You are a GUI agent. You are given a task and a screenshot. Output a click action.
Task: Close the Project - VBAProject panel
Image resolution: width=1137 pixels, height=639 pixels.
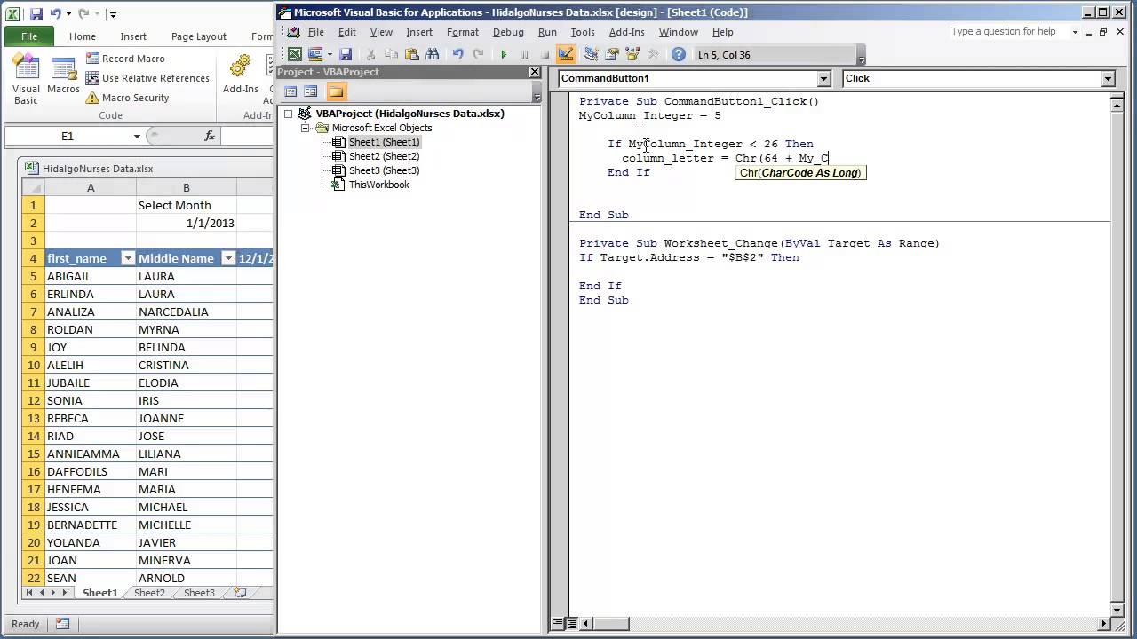pos(535,72)
